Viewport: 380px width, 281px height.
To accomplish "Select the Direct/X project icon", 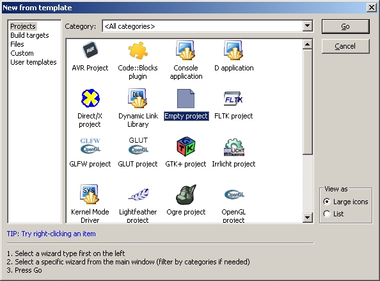I will 90,98.
